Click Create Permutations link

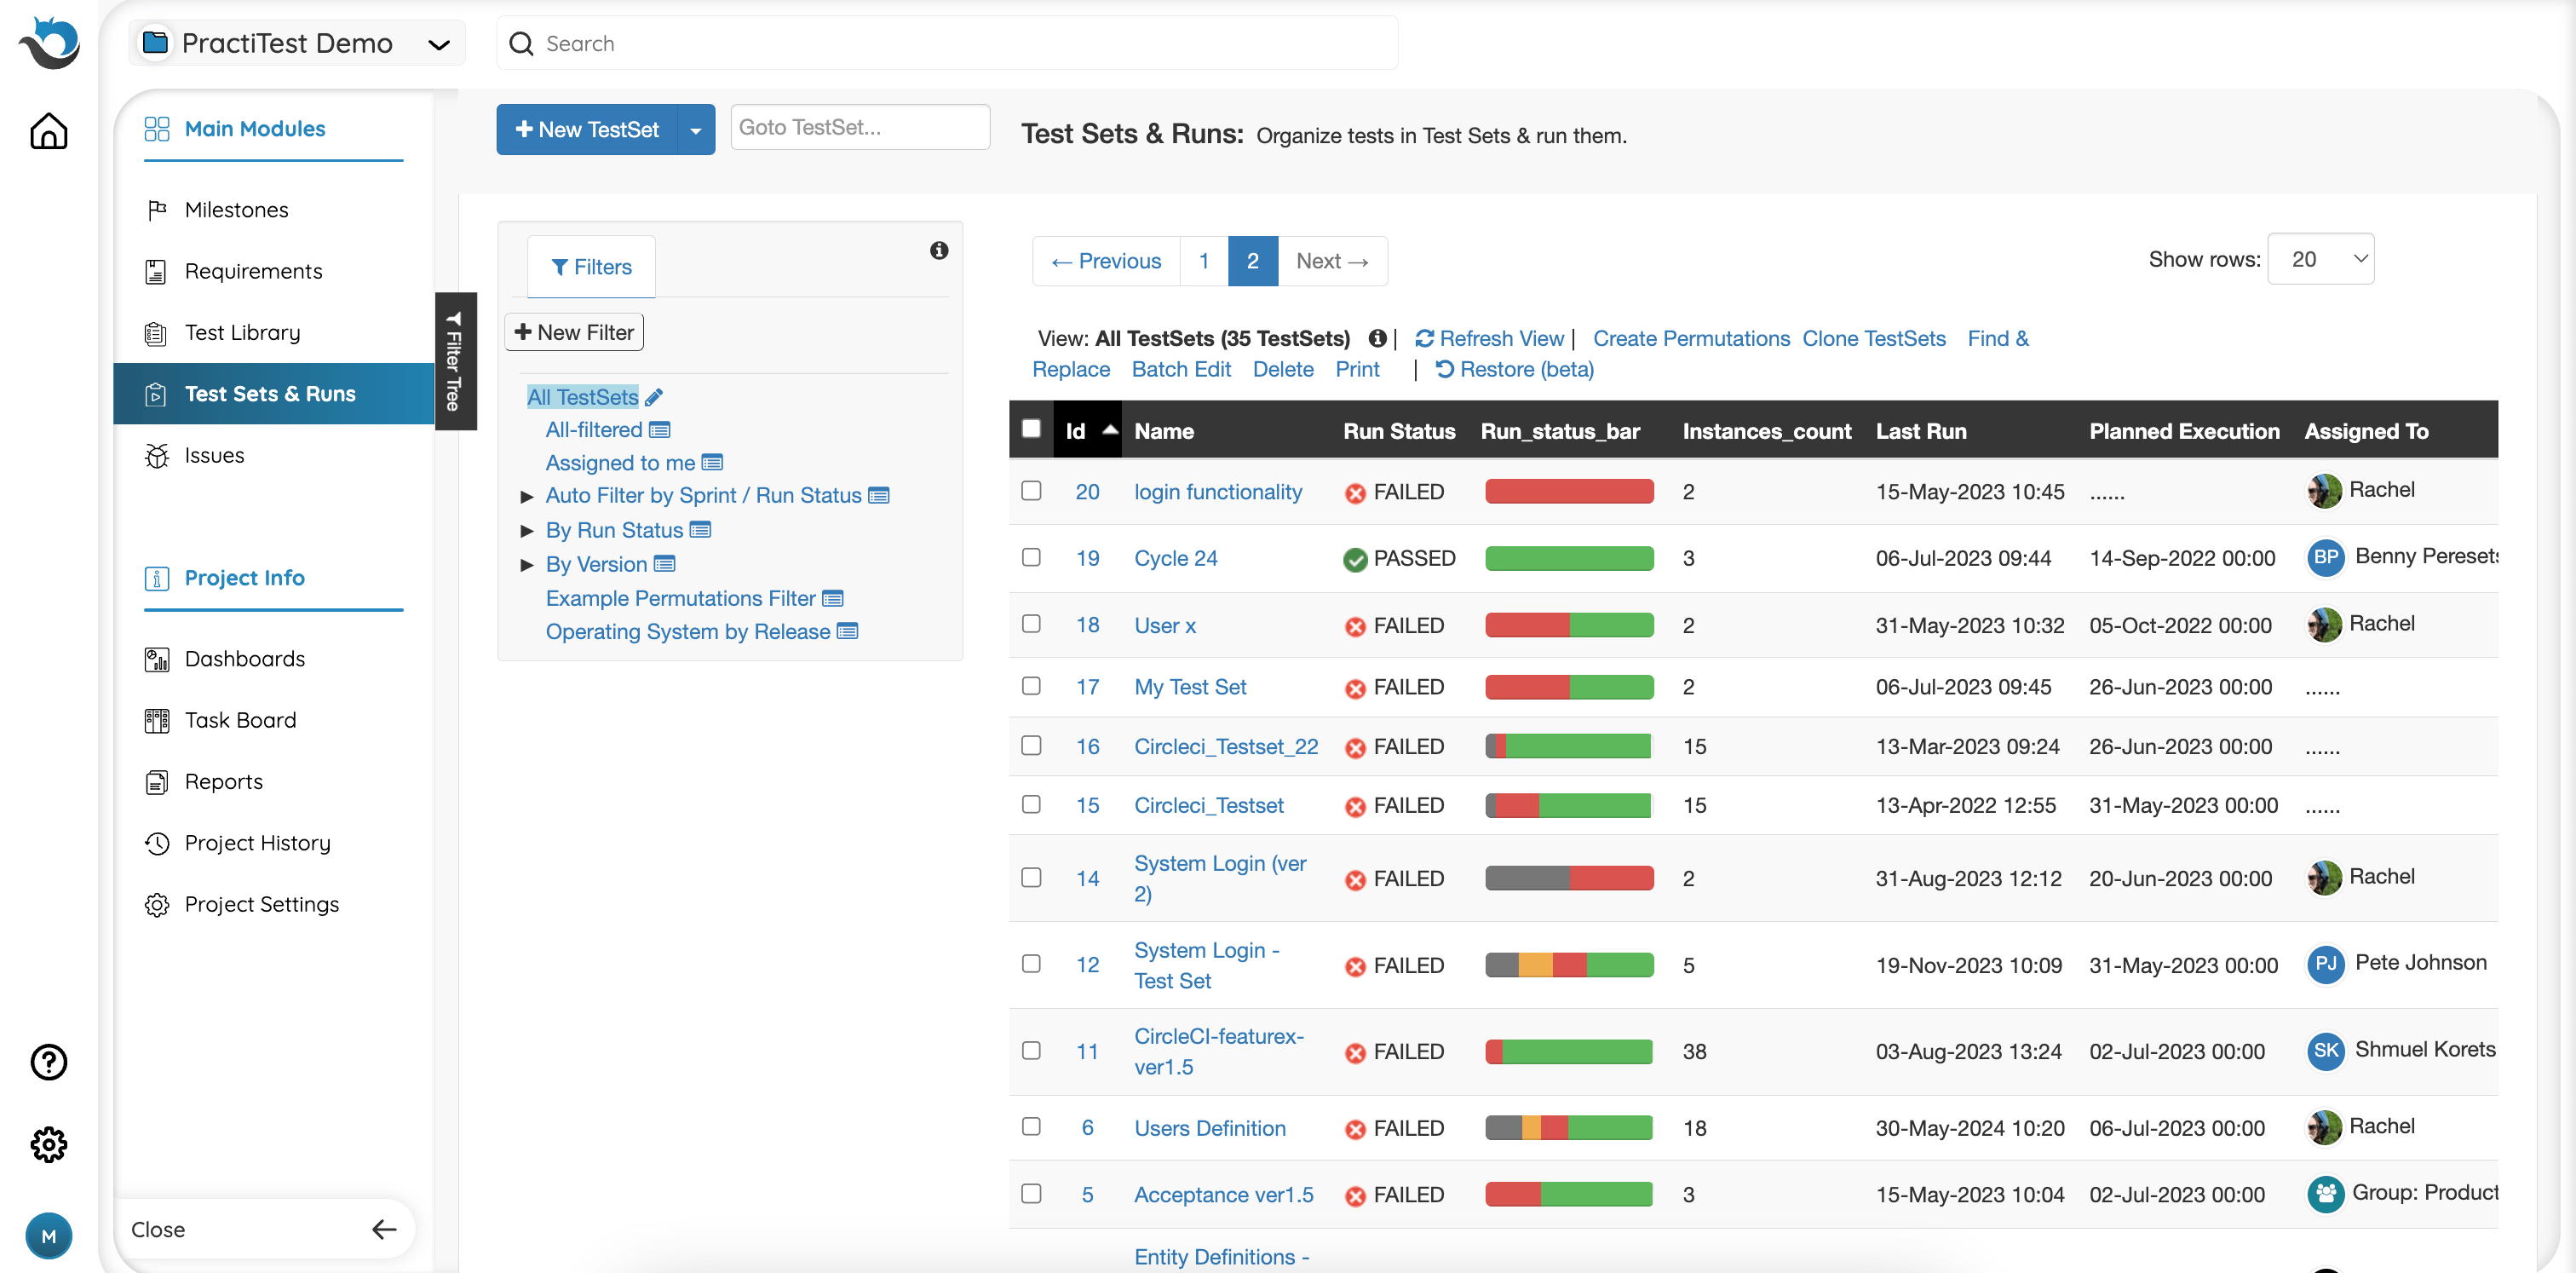[x=1691, y=338]
